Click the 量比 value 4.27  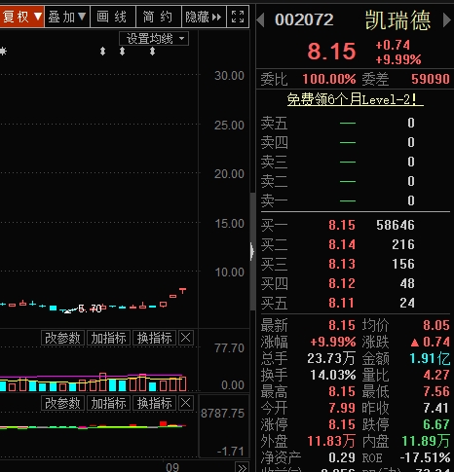[x=436, y=375]
